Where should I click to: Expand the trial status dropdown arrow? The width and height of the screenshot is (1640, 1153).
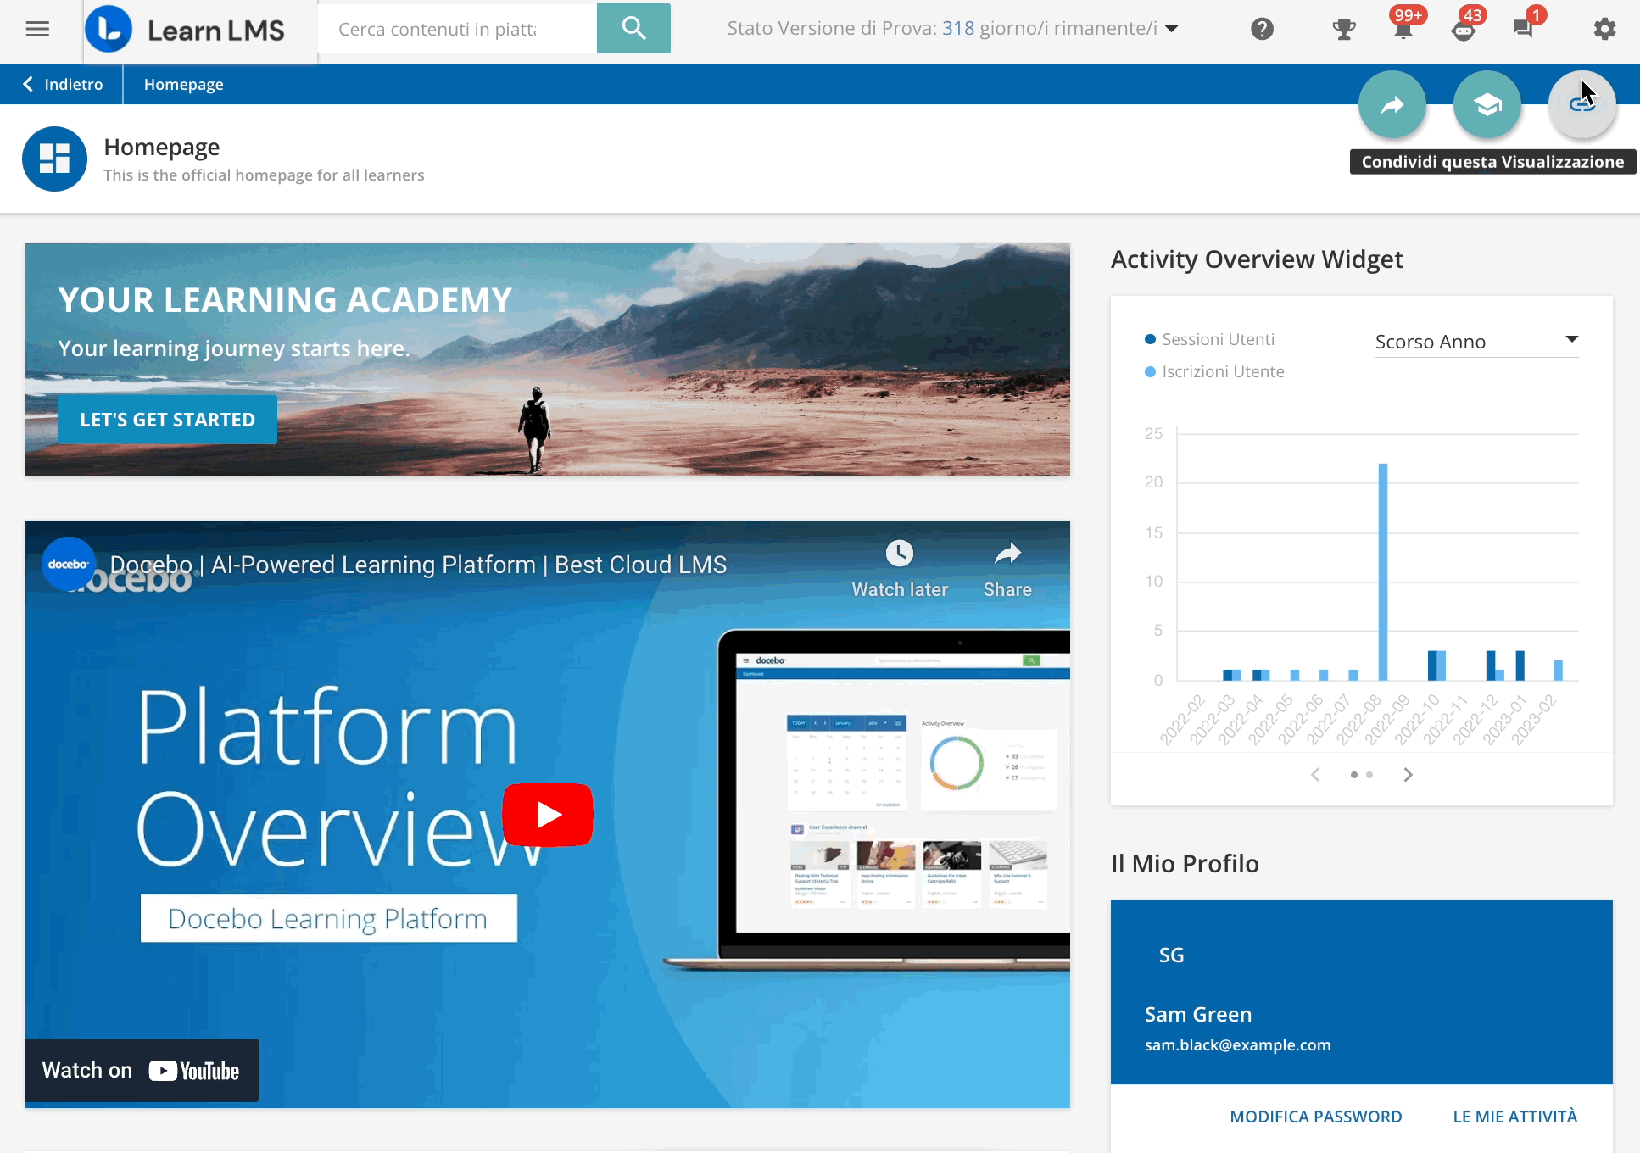(x=1172, y=28)
